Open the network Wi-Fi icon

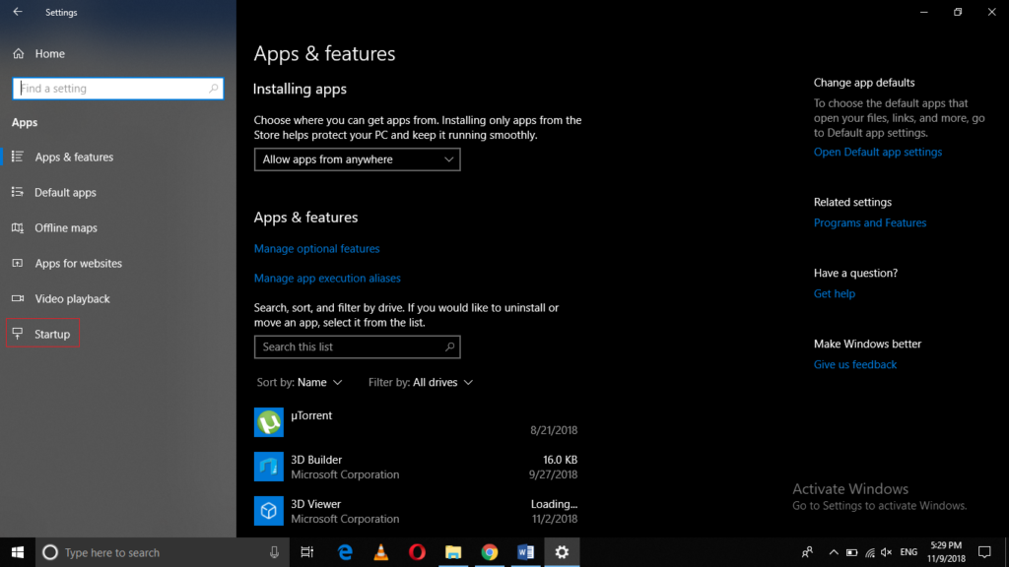pos(869,552)
